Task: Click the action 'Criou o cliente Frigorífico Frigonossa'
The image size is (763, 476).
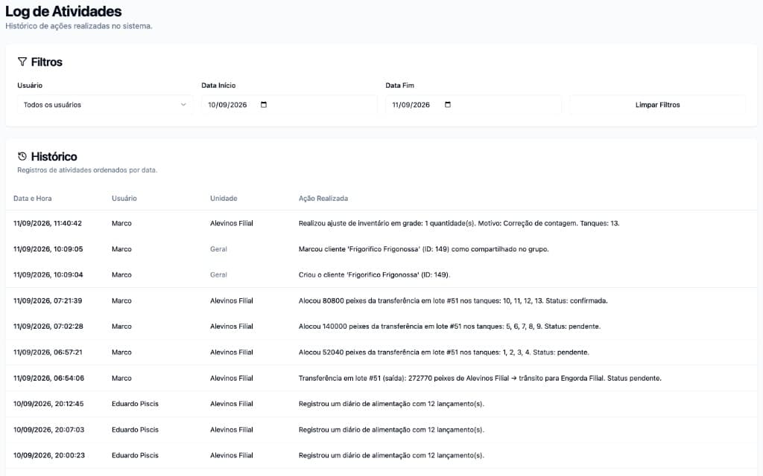Action: click(x=374, y=275)
